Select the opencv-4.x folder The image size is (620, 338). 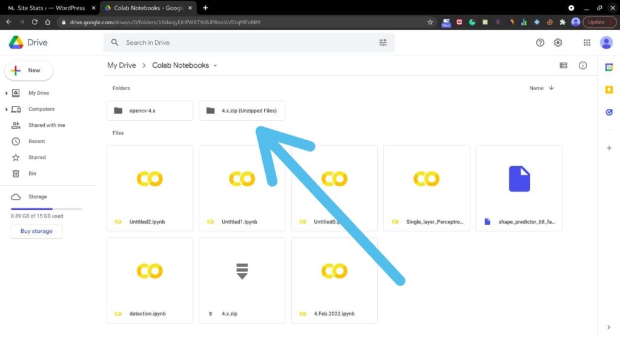pos(150,111)
